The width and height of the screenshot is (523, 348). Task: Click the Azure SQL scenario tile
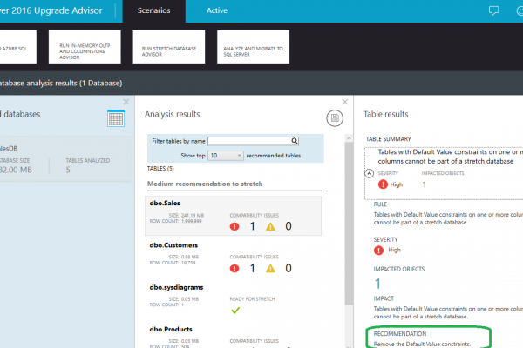[x=18, y=47]
